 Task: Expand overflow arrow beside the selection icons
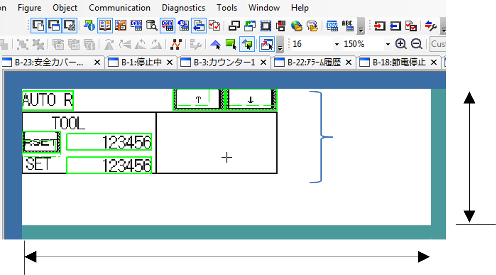point(280,45)
